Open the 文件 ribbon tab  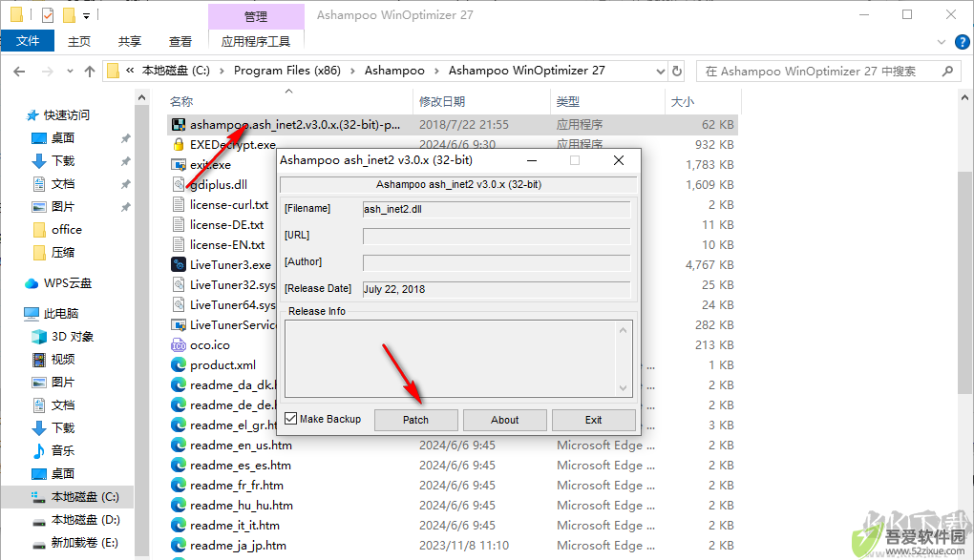click(28, 41)
